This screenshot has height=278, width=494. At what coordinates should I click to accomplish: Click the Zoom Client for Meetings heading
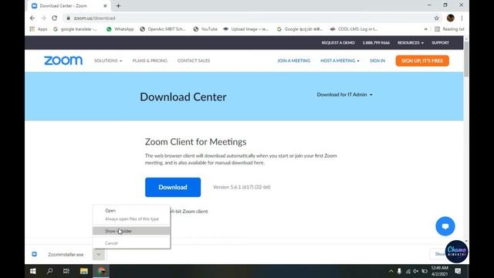click(195, 142)
